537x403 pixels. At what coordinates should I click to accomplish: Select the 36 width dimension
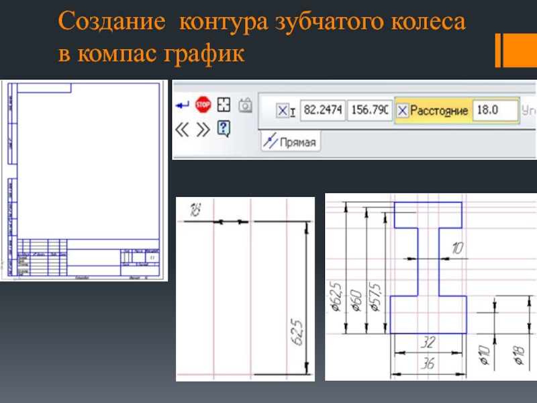[428, 363]
